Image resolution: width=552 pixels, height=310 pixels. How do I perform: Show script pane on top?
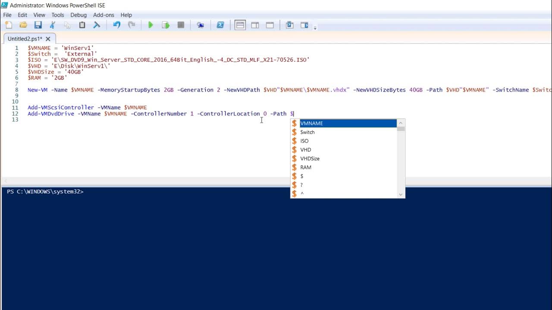(x=240, y=25)
